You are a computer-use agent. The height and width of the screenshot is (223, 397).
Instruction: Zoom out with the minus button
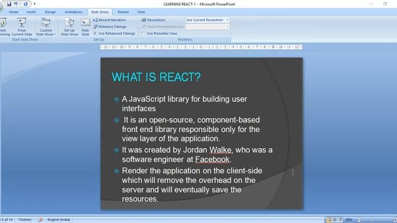click(x=359, y=220)
